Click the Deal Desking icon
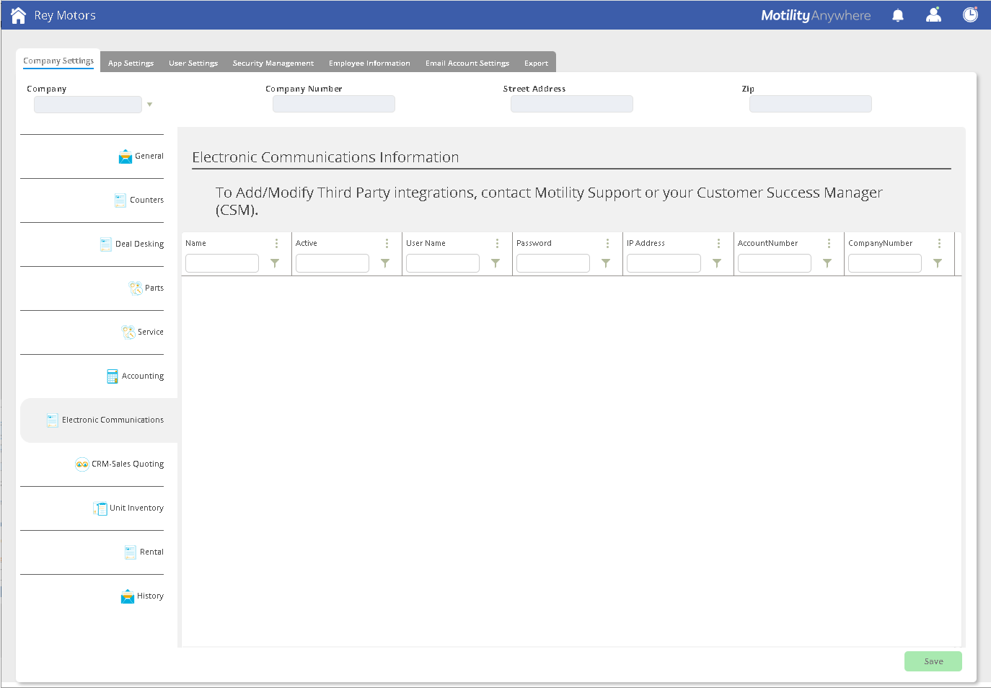This screenshot has width=991, height=688. click(x=106, y=244)
